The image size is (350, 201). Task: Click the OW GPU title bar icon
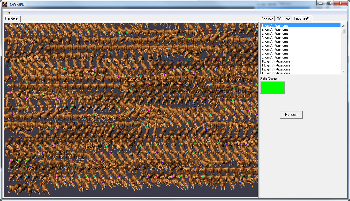click(5, 4)
